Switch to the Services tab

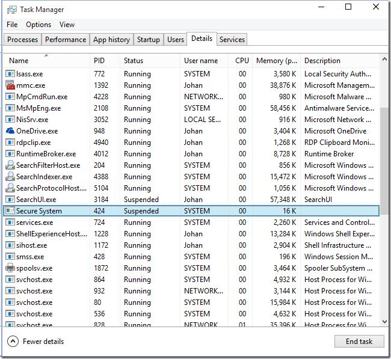[232, 40]
